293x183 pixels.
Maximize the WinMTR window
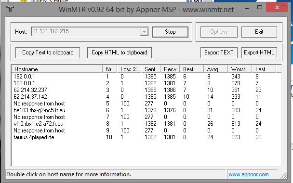(260, 8)
